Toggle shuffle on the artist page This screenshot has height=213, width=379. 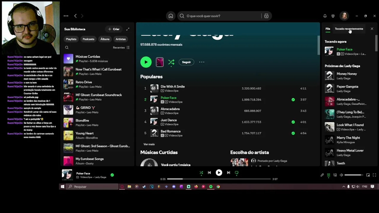(x=171, y=62)
